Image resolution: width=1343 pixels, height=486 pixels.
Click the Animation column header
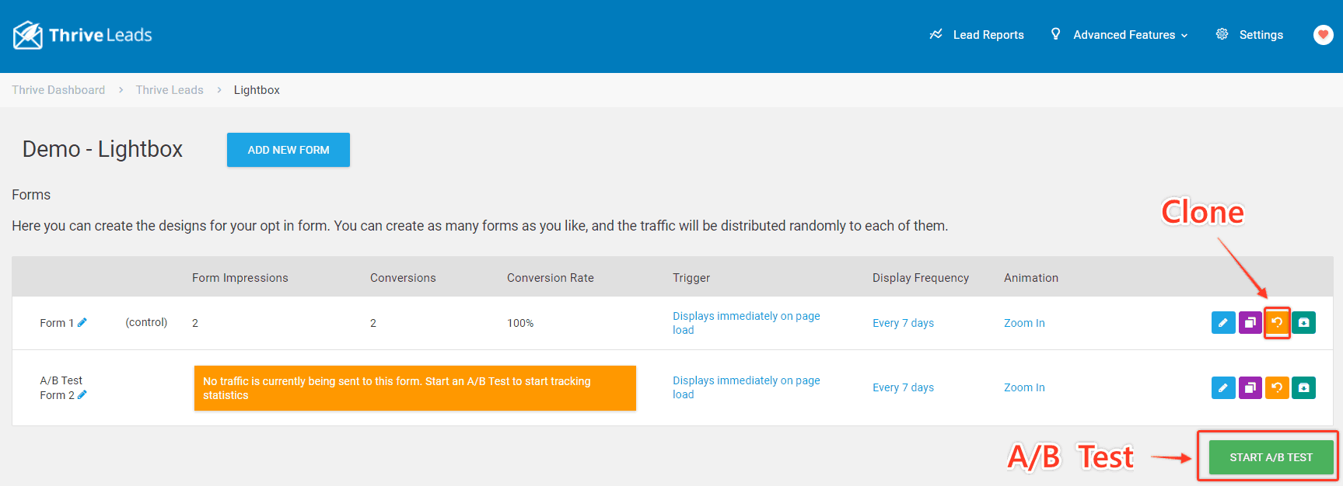click(x=1031, y=278)
